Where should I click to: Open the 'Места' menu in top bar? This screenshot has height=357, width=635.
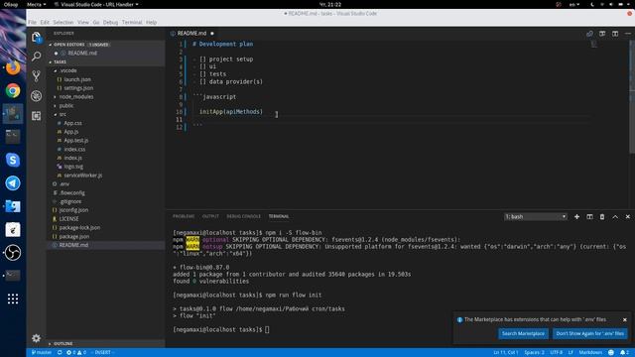click(36, 4)
